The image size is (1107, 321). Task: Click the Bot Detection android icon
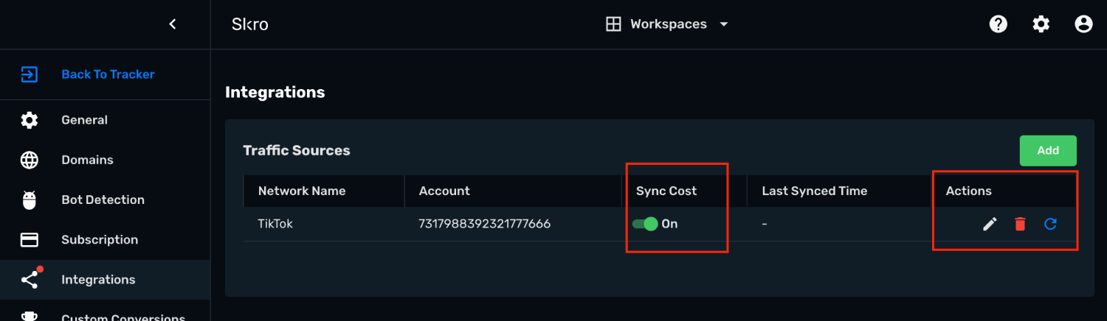(30, 200)
